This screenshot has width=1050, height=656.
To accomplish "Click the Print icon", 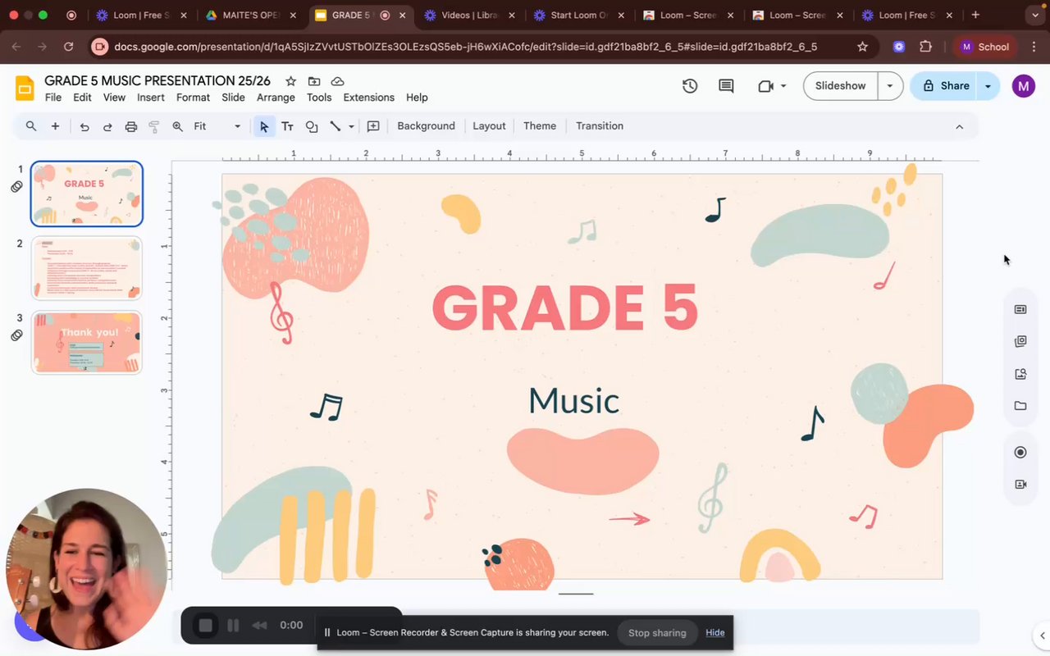I will pyautogui.click(x=130, y=126).
